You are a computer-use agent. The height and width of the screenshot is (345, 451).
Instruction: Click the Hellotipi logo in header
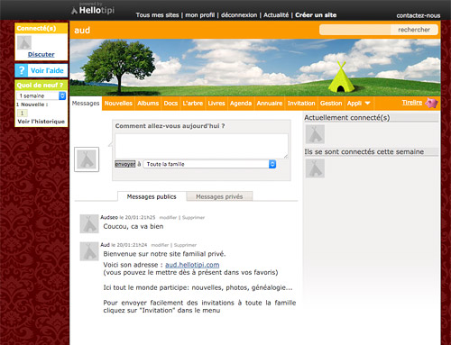pyautogui.click(x=93, y=10)
